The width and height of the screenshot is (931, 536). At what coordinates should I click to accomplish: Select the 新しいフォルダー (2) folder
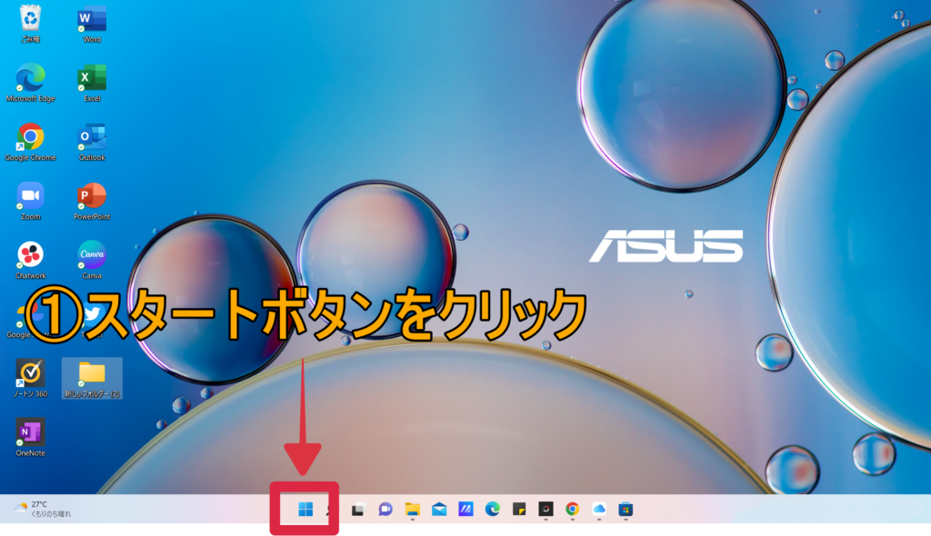coord(92,378)
